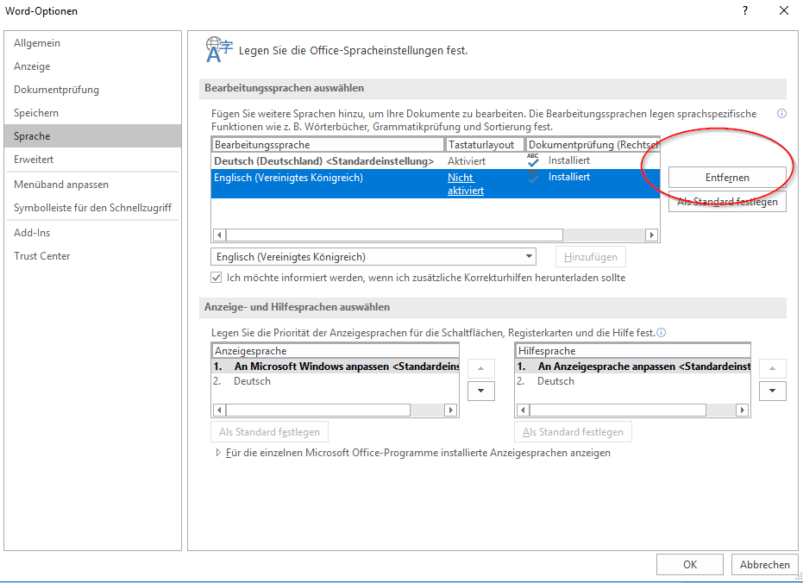Toggle the 'Ich möchte informiert werden' checkbox
This screenshot has height=583, width=803.
click(216, 278)
